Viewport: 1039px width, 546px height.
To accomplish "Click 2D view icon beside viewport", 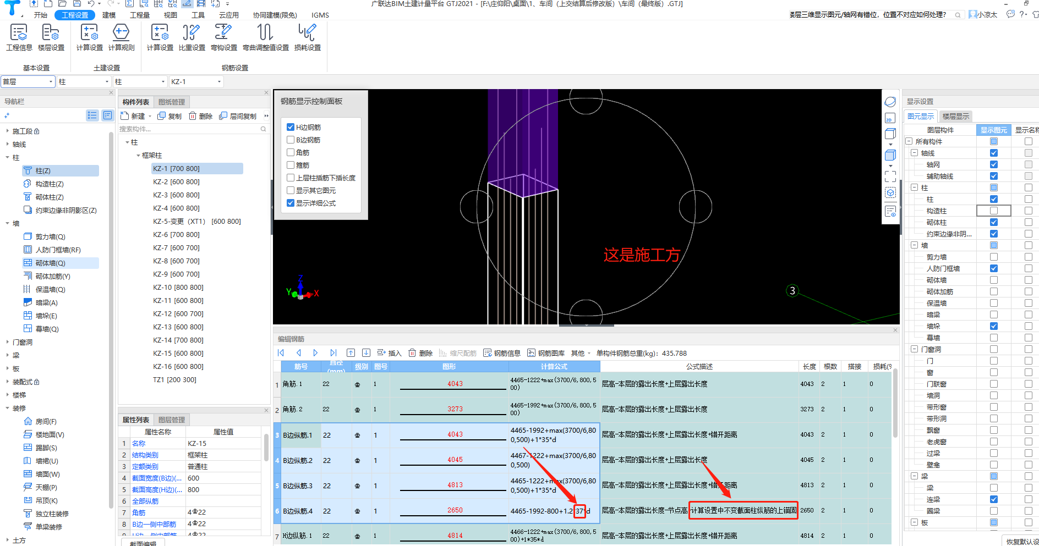I will point(890,118).
